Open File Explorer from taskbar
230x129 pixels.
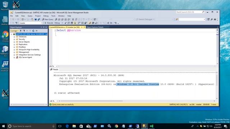[x=74, y=126]
